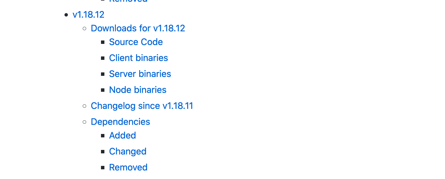The image size is (445, 179).
Task: Click the square bullet beside Client binaries
Action: pyautogui.click(x=103, y=58)
